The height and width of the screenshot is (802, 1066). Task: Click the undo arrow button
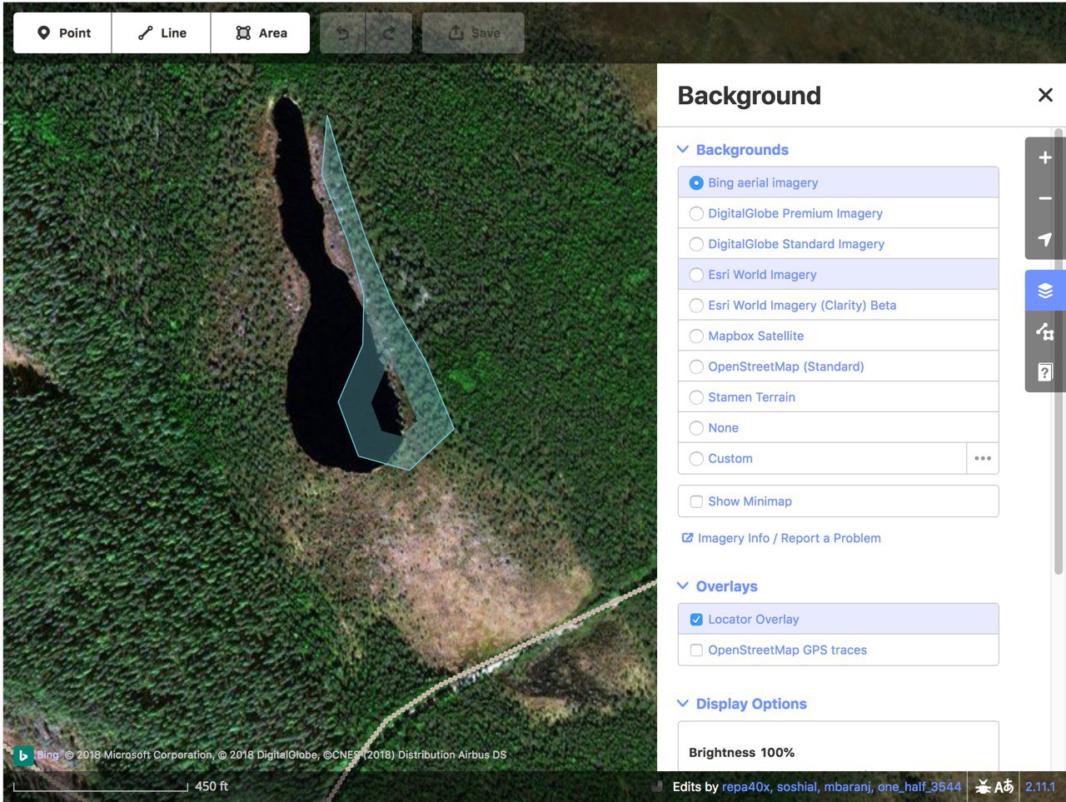pyautogui.click(x=342, y=33)
